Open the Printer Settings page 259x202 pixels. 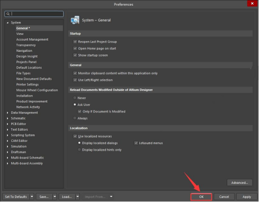[28, 84]
